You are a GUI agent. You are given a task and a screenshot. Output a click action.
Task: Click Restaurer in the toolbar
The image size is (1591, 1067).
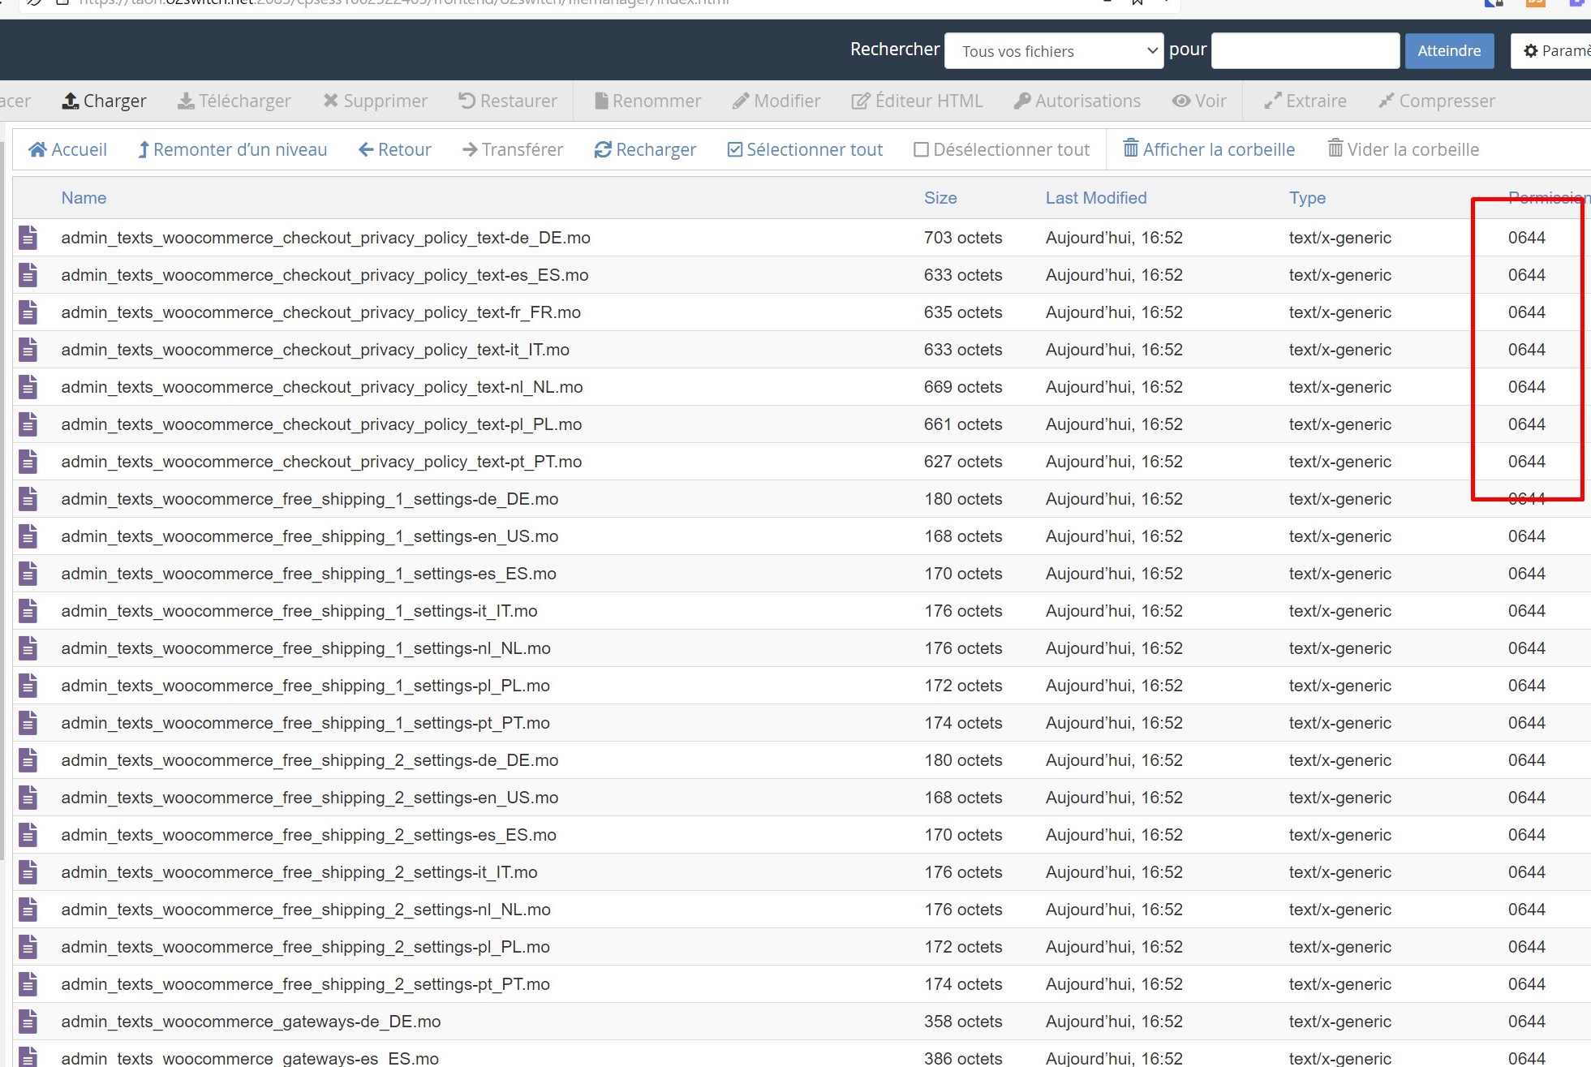pos(508,101)
